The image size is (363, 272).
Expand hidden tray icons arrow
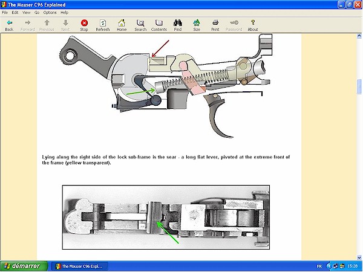[329, 266]
